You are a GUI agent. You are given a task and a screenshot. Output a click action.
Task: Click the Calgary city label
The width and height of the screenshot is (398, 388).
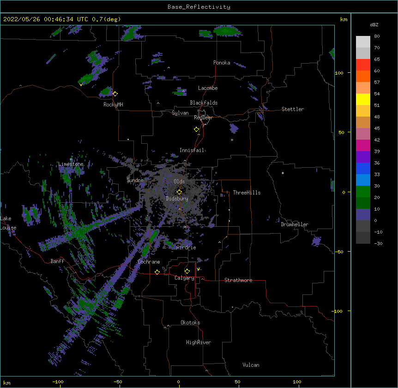pos(184,278)
